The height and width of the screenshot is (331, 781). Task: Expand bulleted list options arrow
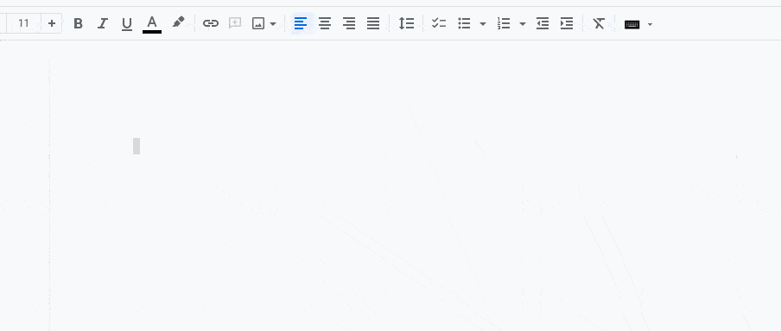click(483, 24)
